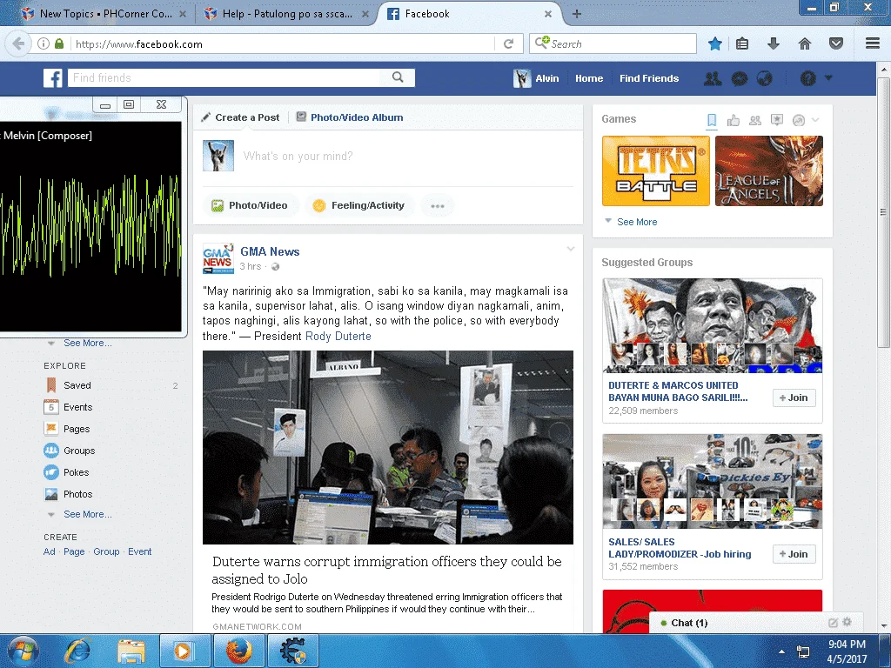Viewport: 891px width, 668px height.
Task: Open the Rody Duterte link in the post
Action: (338, 337)
